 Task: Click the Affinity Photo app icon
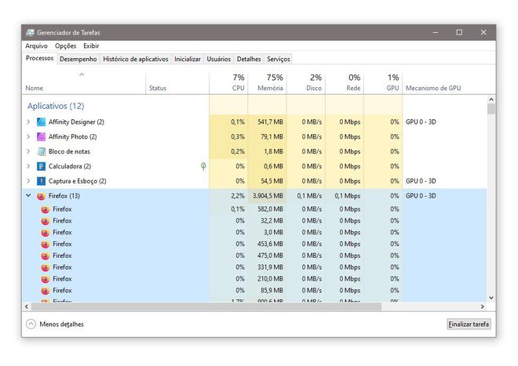(x=41, y=136)
